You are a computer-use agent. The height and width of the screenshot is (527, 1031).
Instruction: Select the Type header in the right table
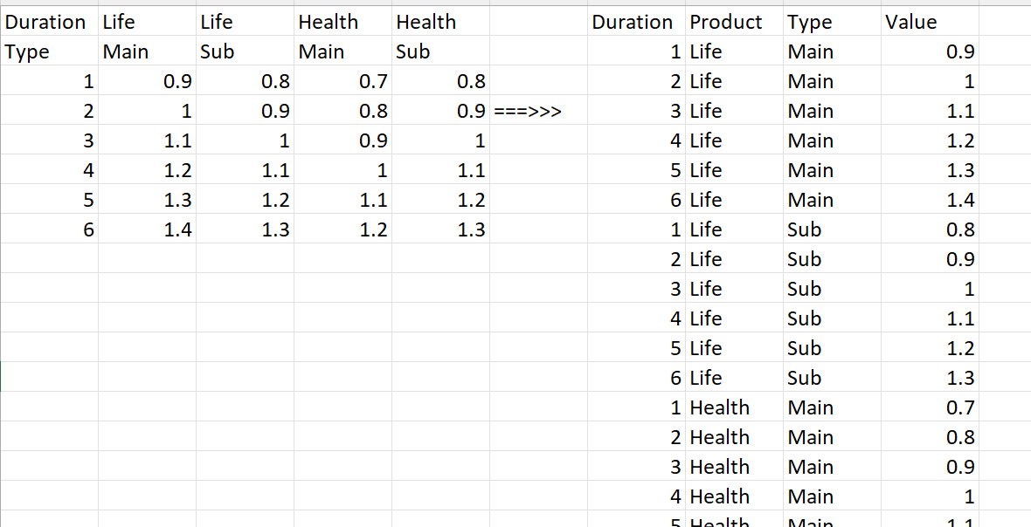[x=810, y=22]
